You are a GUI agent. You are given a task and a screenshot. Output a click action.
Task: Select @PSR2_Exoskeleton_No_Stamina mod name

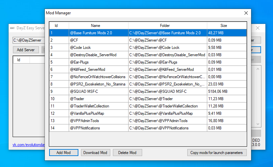coord(99,84)
